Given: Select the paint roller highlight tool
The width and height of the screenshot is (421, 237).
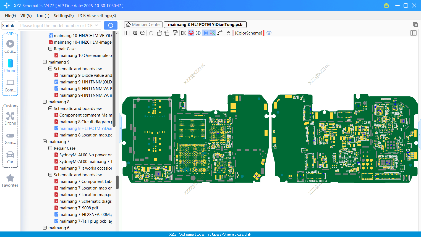Looking at the screenshot, I should (x=175, y=33).
